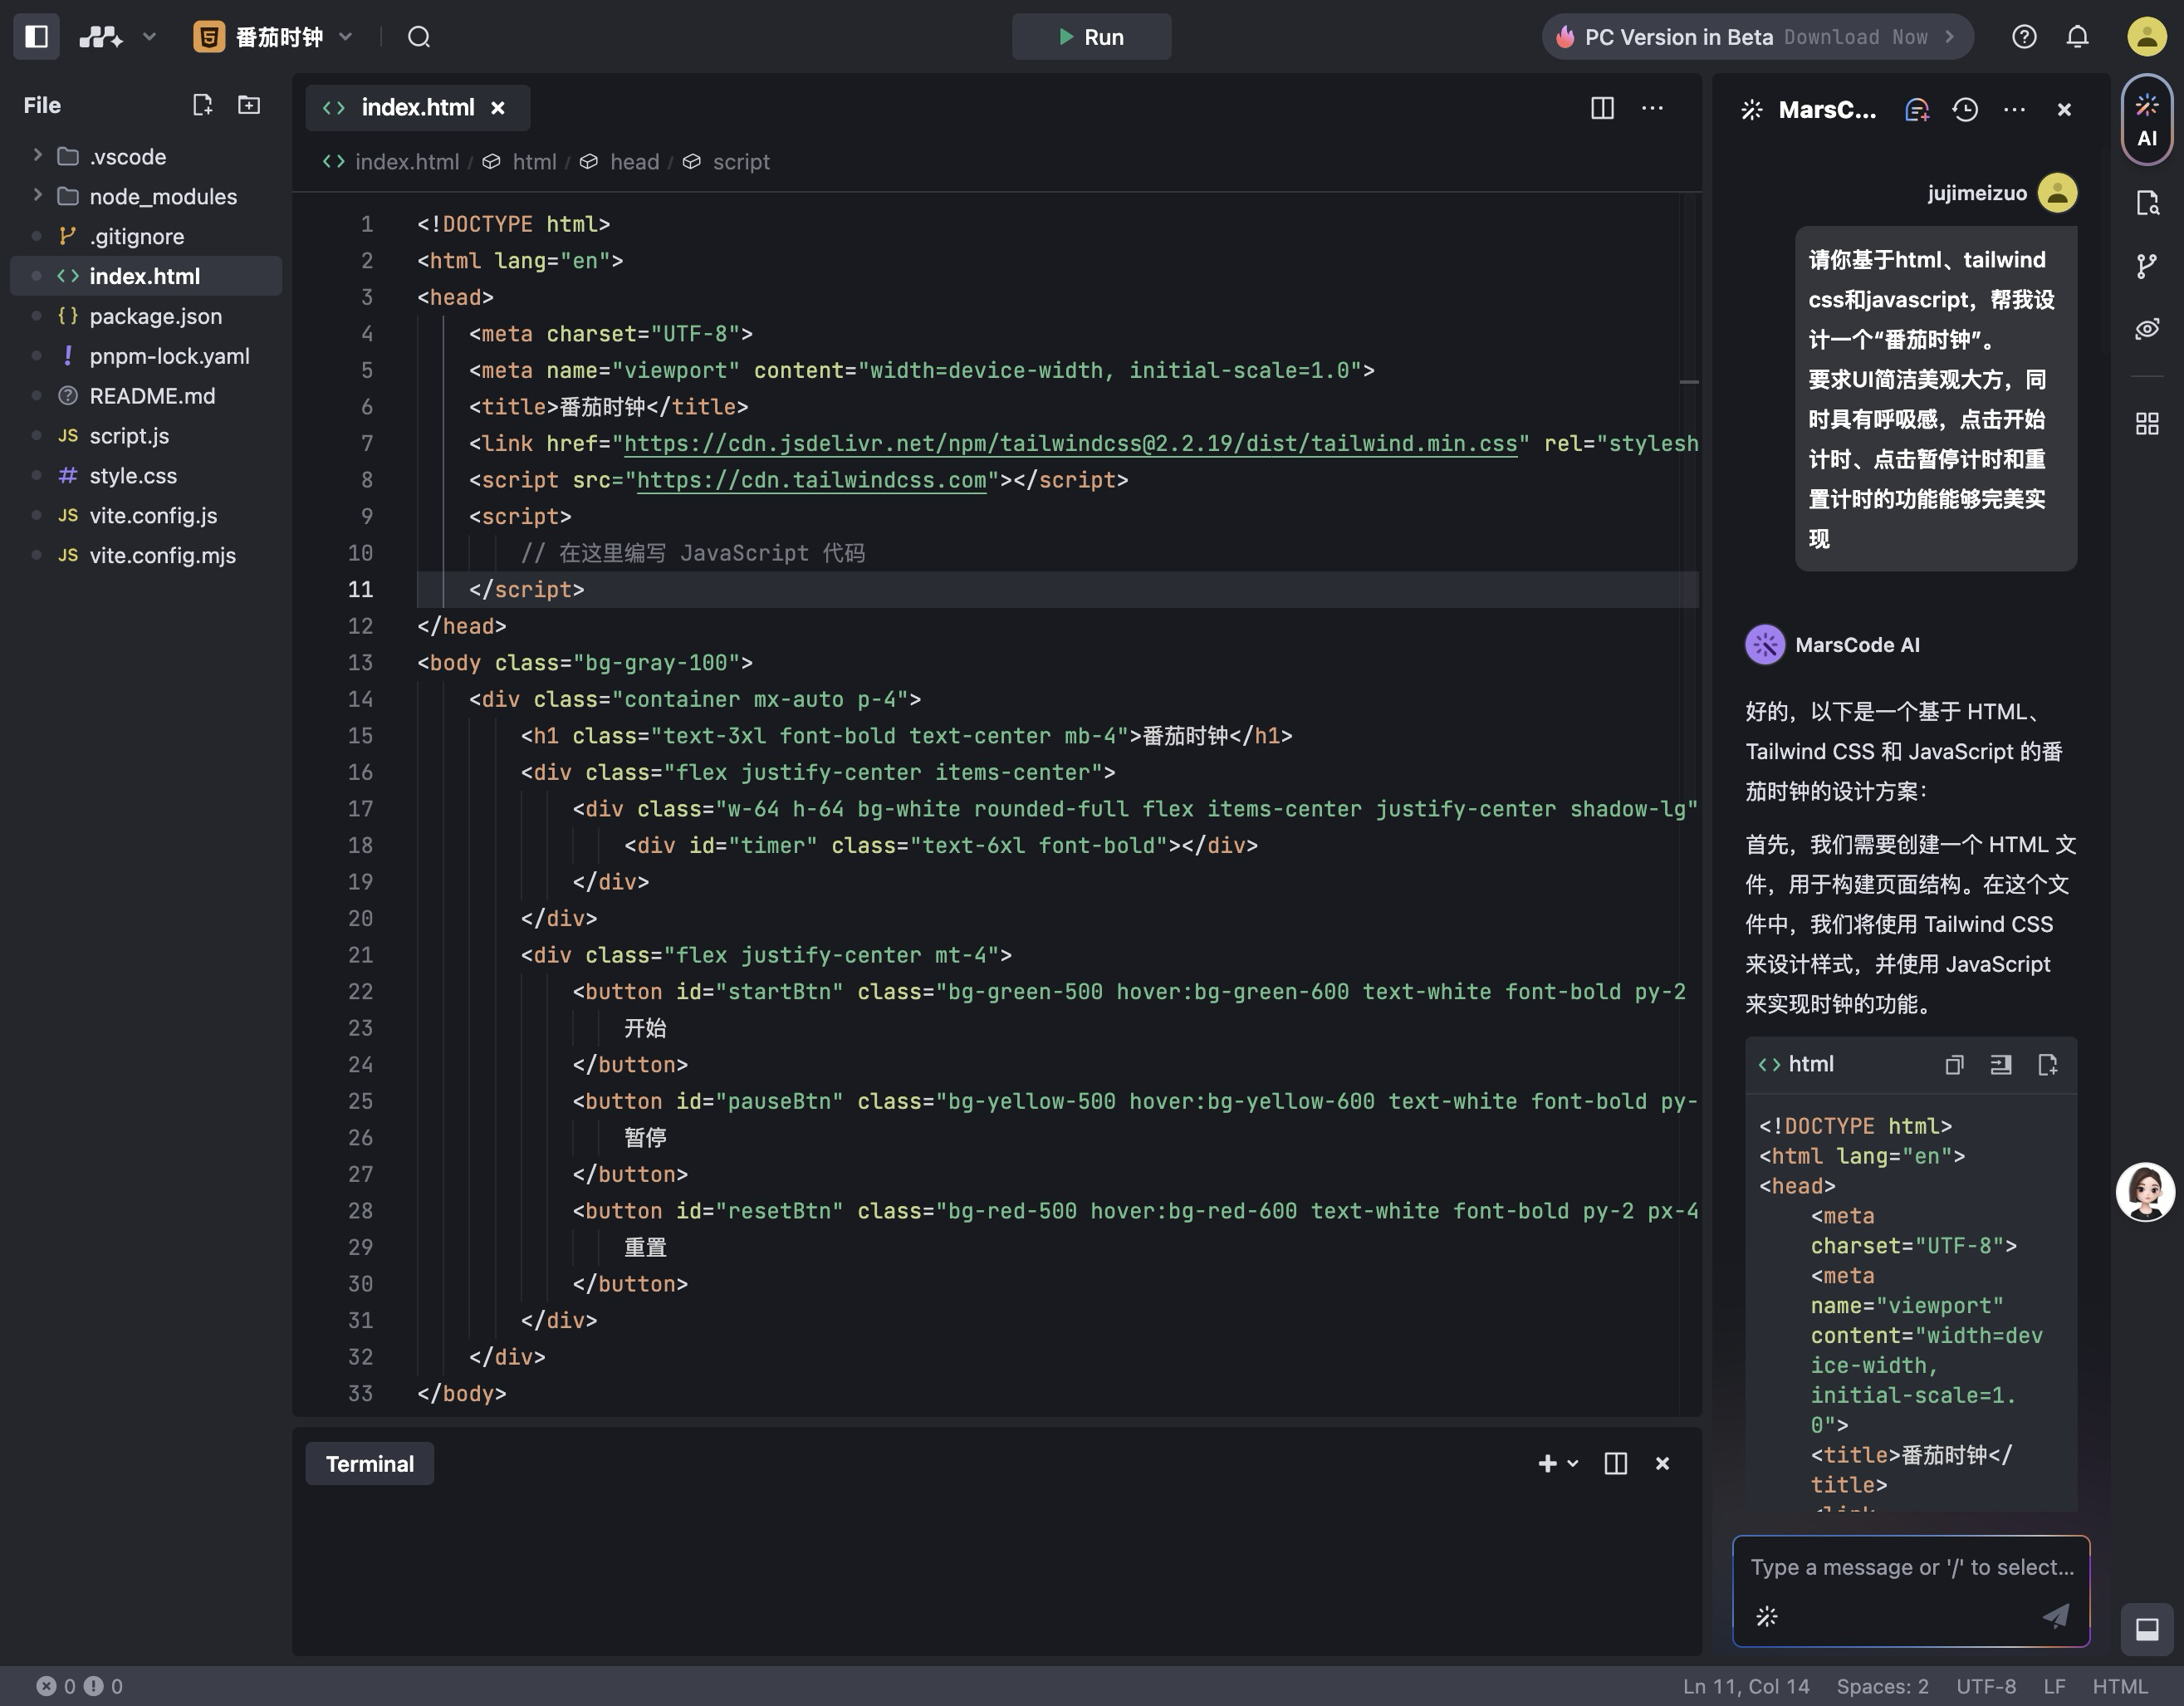Click the chat message input field

point(1910,1568)
